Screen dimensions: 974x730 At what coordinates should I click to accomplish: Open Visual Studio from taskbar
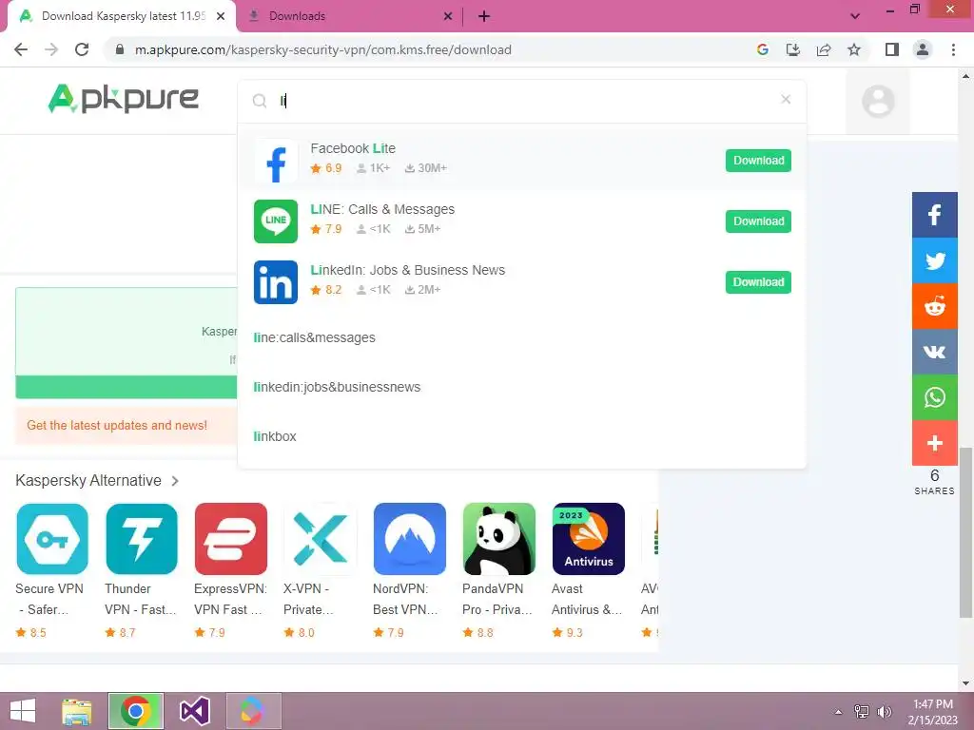click(x=194, y=711)
